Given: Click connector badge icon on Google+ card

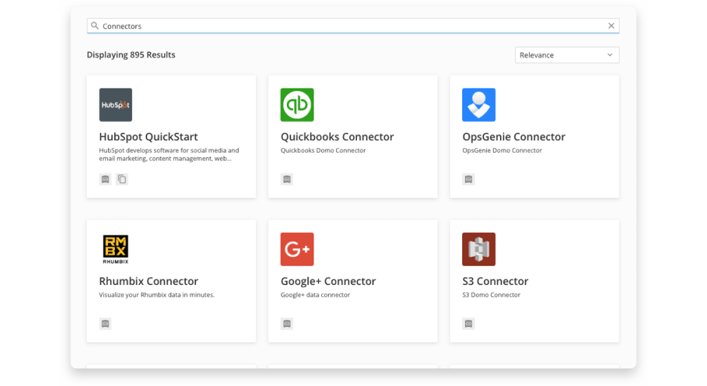Looking at the screenshot, I should tap(287, 324).
